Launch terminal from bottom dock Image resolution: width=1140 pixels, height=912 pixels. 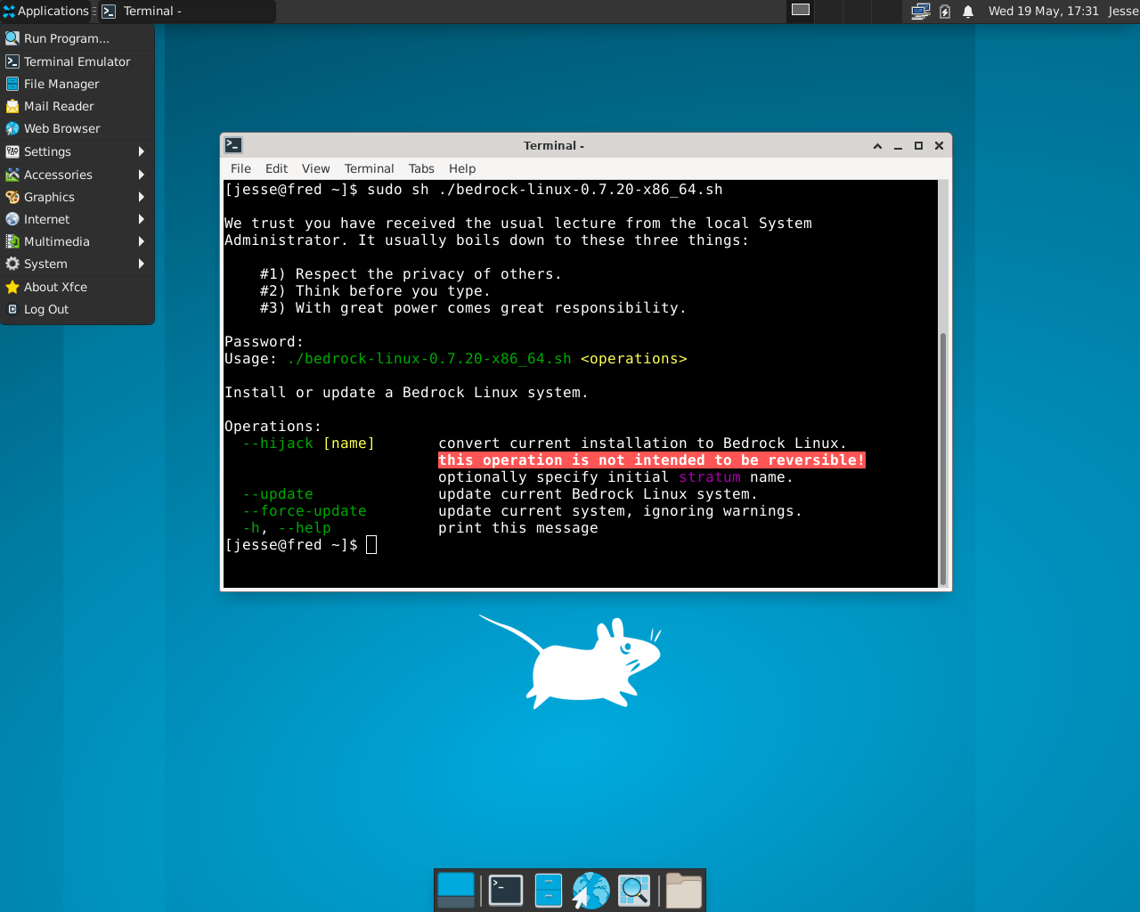tap(506, 890)
